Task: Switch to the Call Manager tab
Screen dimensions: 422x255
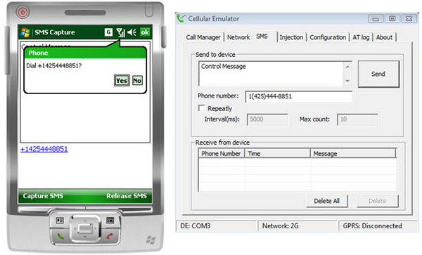Action: click(203, 37)
